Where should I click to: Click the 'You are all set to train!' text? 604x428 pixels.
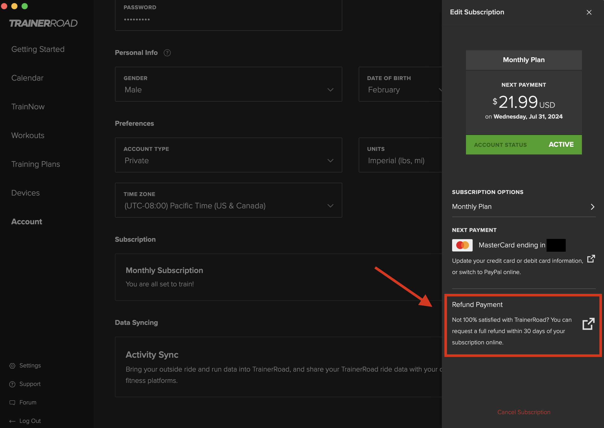pyautogui.click(x=160, y=284)
